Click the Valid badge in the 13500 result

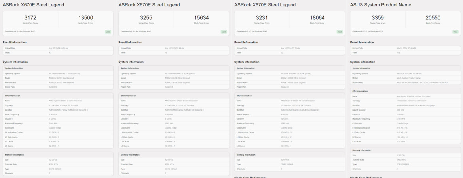[x=108, y=32]
